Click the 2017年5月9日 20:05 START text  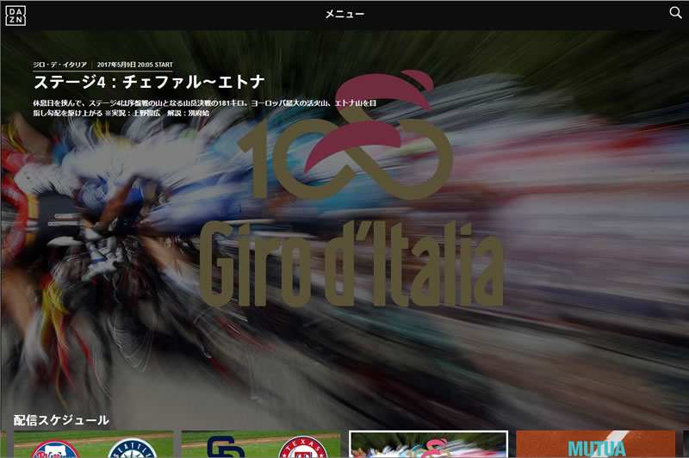pyautogui.click(x=135, y=65)
